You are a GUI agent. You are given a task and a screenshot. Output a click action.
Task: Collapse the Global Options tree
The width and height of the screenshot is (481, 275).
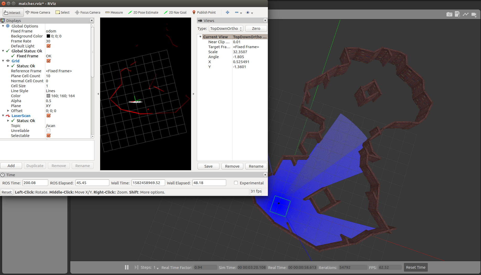3,26
